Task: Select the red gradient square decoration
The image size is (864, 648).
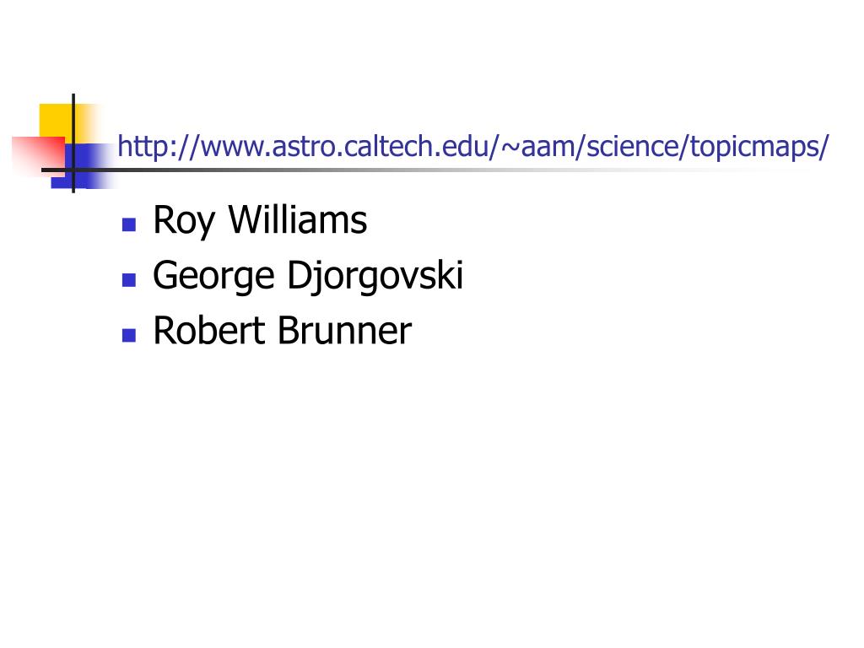Action: point(39,156)
